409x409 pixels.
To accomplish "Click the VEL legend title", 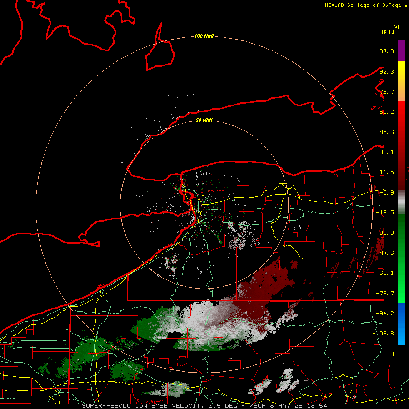I will (399, 27).
